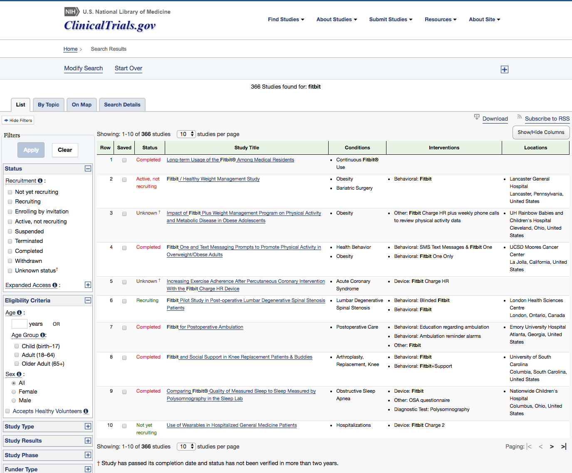
Task: Save the study in row 6
Action: [x=124, y=301]
